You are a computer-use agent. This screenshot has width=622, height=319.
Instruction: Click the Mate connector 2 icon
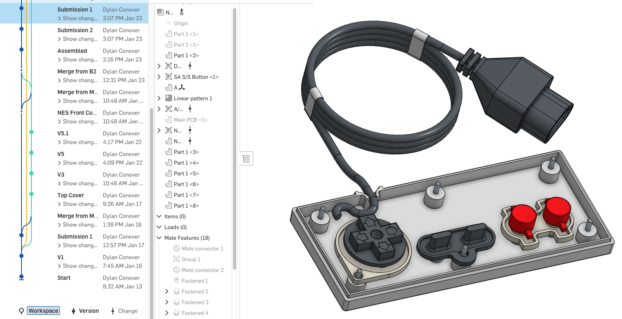click(176, 270)
